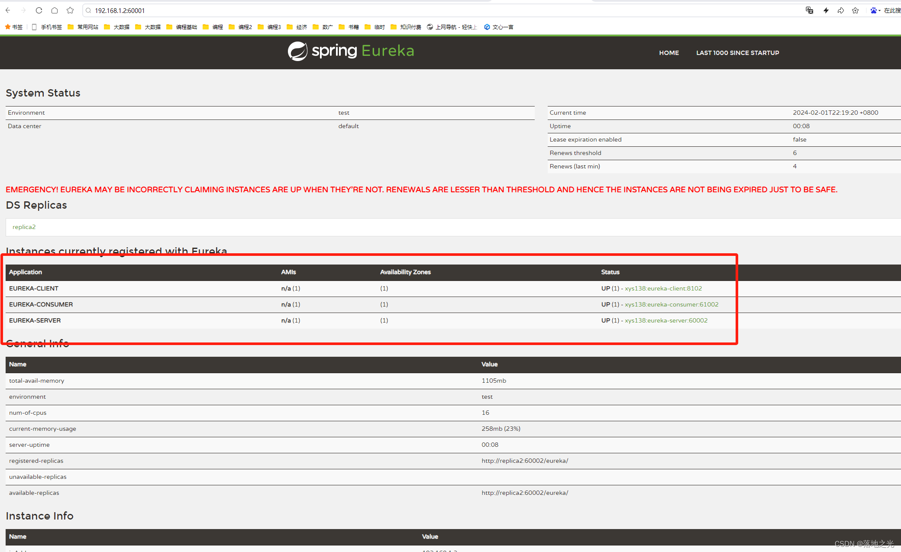Click the total-avail-memory row name
The height and width of the screenshot is (552, 901).
[37, 381]
